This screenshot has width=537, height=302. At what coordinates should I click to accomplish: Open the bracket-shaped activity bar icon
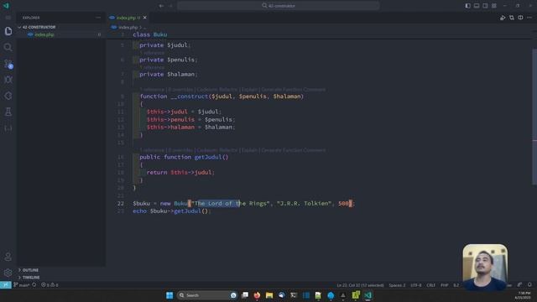coord(8,128)
